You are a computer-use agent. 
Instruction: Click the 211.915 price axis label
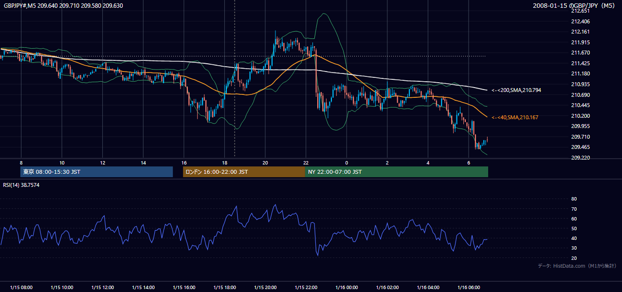[581, 42]
